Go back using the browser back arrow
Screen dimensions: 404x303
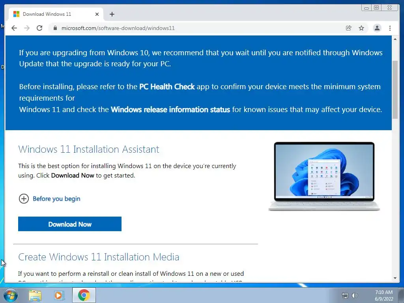point(14,28)
